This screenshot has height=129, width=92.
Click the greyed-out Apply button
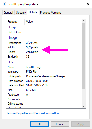coord(81,124)
